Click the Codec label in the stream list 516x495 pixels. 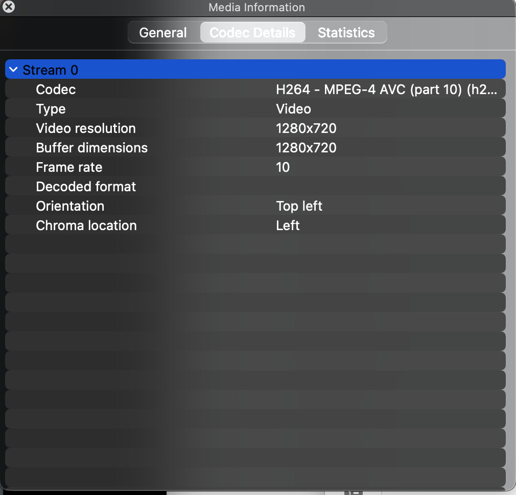click(56, 89)
